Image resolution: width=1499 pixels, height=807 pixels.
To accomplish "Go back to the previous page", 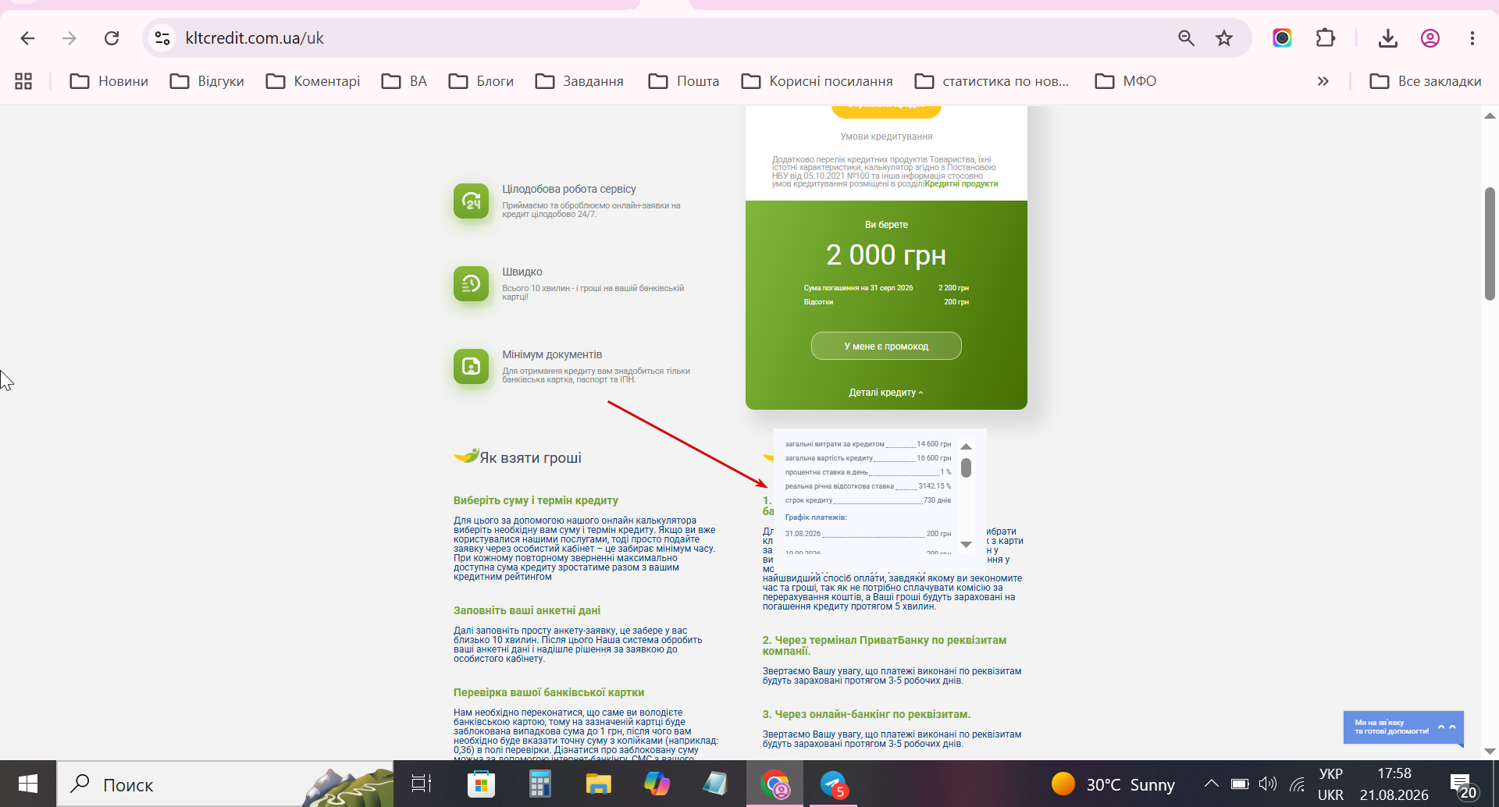I will click(x=27, y=38).
